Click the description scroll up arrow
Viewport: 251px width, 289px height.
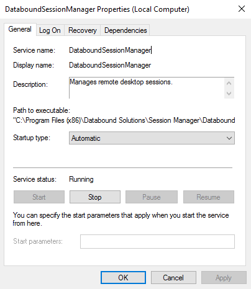[x=229, y=83]
